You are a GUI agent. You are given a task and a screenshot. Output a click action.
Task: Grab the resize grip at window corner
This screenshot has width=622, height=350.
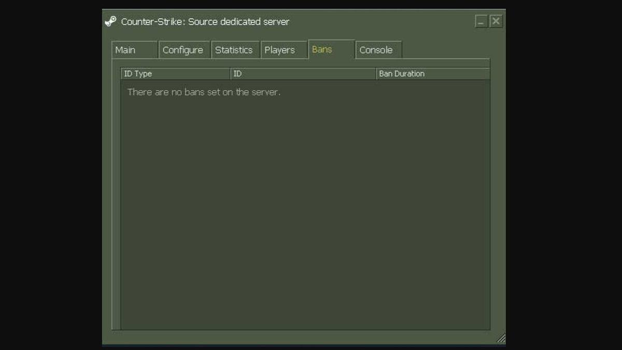coord(501,339)
